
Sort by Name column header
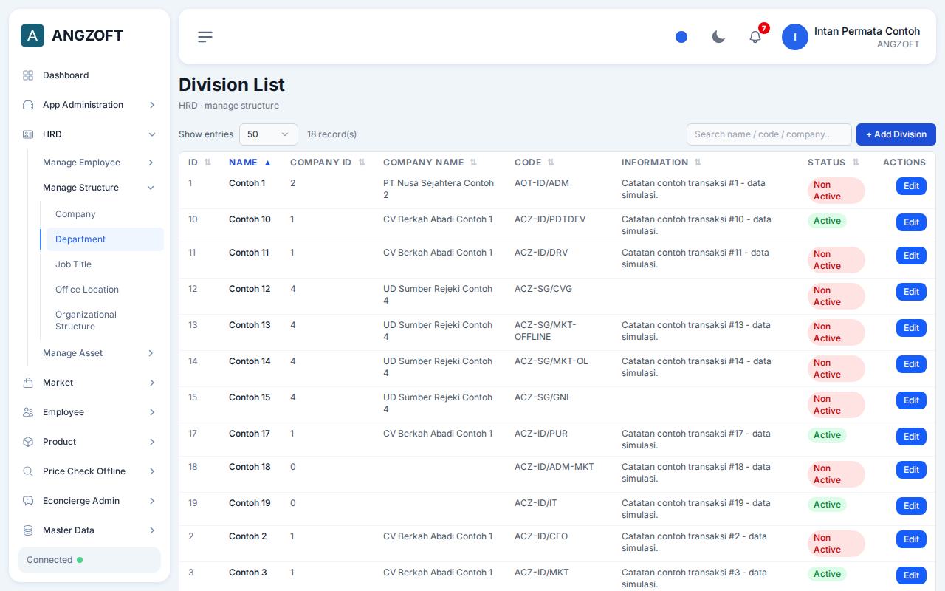(250, 163)
